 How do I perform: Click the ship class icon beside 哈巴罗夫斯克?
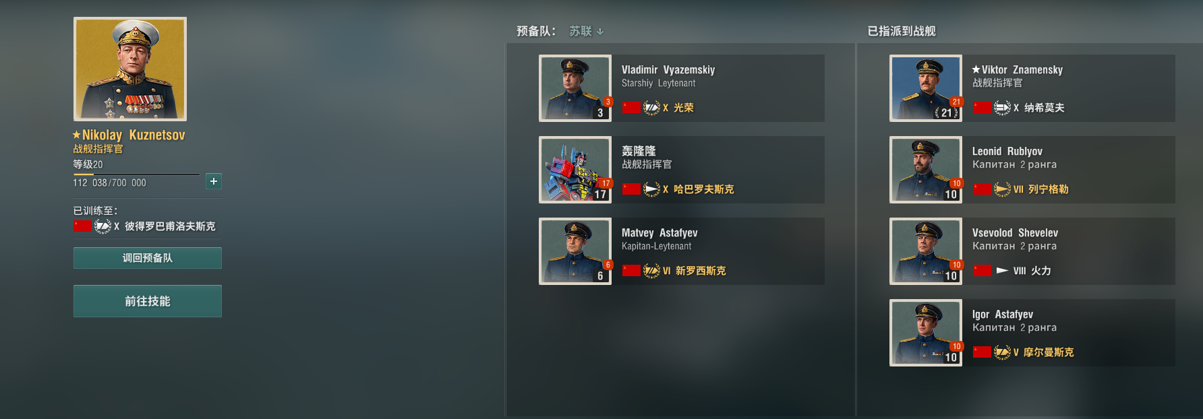pyautogui.click(x=651, y=189)
